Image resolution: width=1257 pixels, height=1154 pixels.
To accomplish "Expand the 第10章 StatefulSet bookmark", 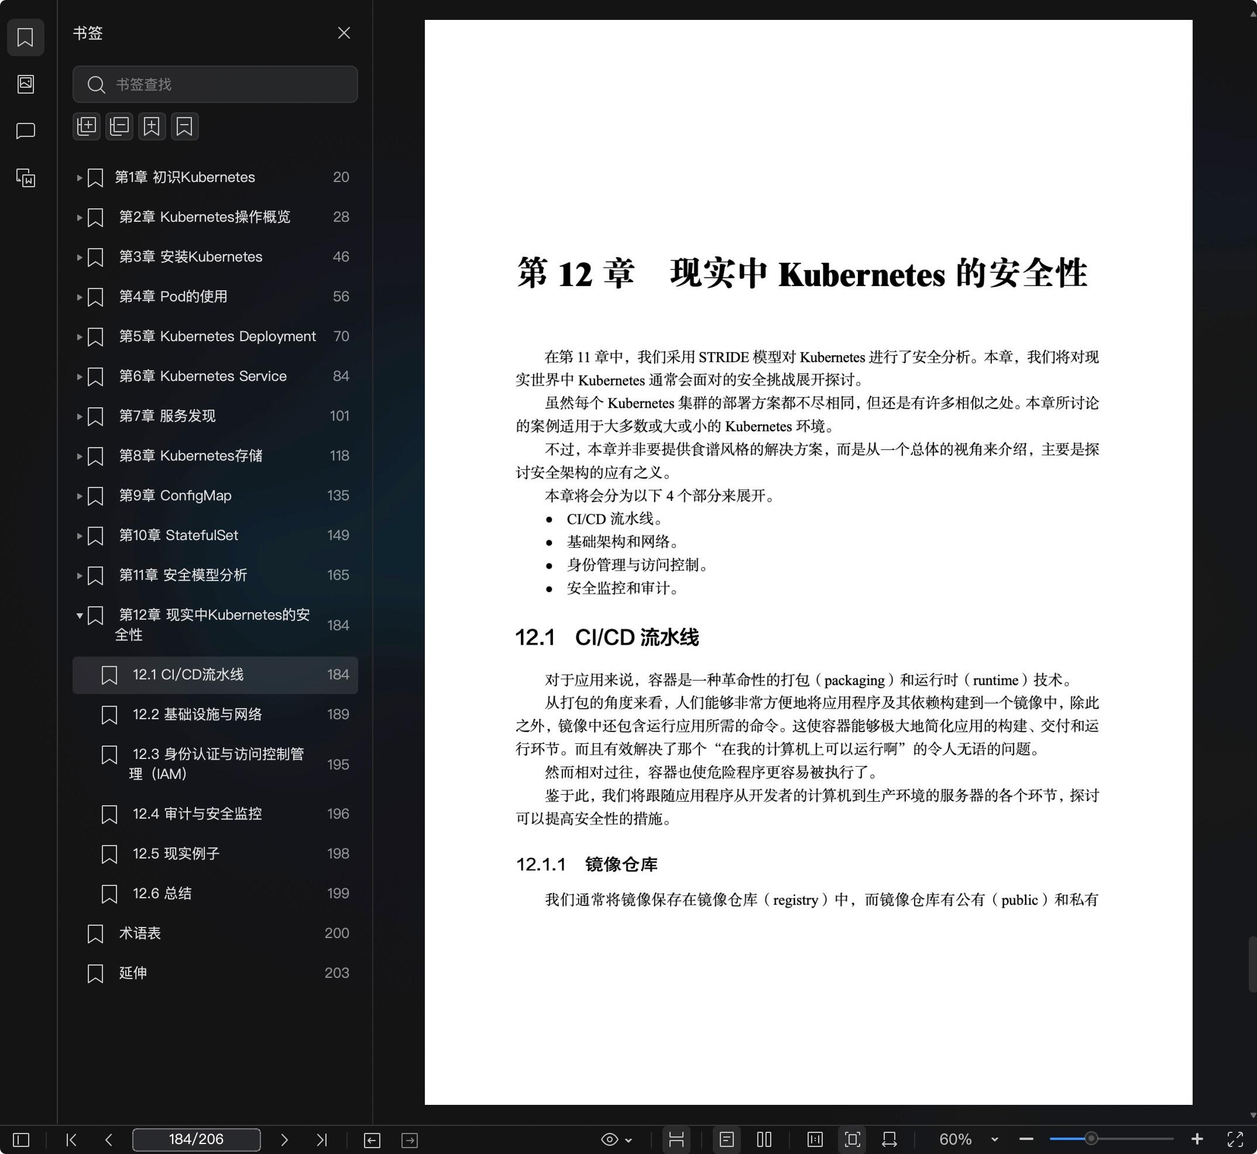I will tap(80, 536).
